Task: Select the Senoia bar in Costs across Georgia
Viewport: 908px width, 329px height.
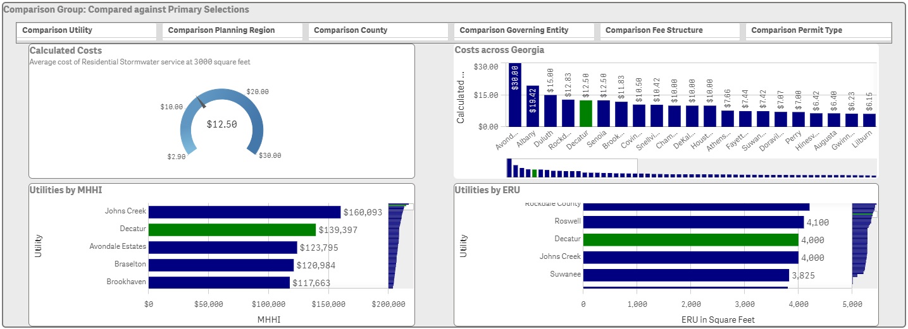Action: (604, 114)
